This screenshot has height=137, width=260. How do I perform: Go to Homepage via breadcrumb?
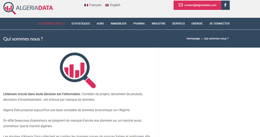(193, 39)
